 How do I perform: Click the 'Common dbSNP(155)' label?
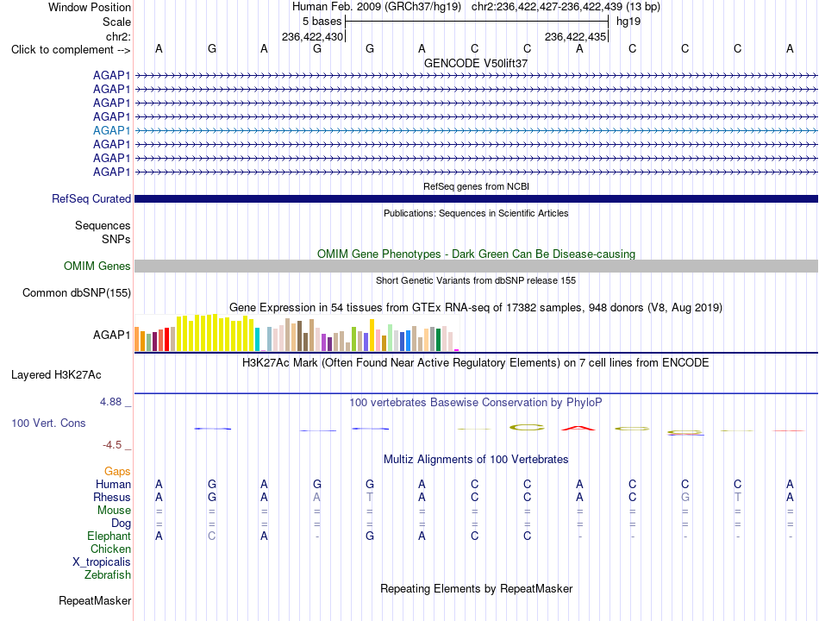tap(77, 292)
